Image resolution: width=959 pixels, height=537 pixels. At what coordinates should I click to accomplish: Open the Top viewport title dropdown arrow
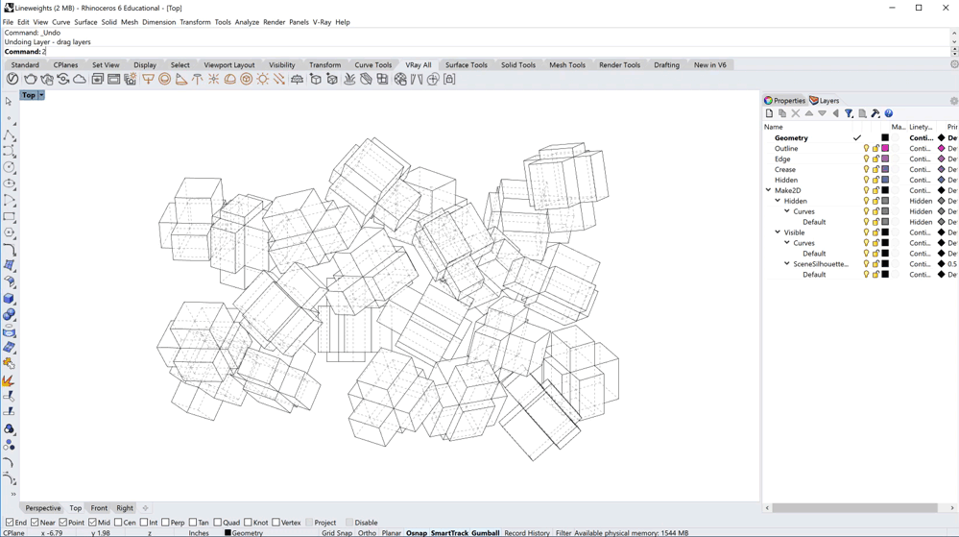coord(41,95)
